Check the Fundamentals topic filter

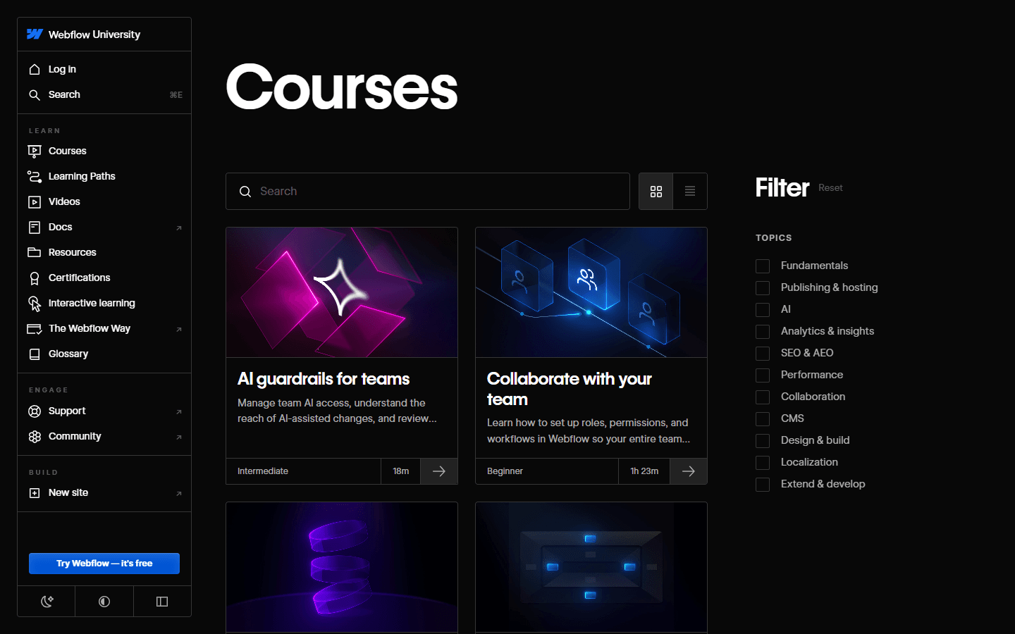763,266
